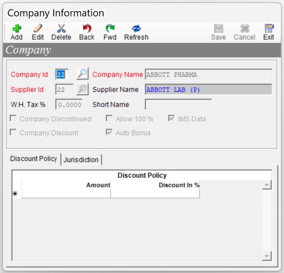Image resolution: width=284 pixels, height=273 pixels.
Task: Click the Supplier Name field
Action: tap(208, 89)
